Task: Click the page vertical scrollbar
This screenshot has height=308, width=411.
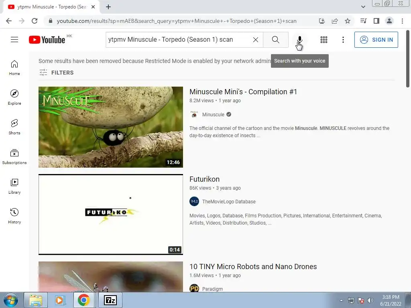Action: coord(408,59)
